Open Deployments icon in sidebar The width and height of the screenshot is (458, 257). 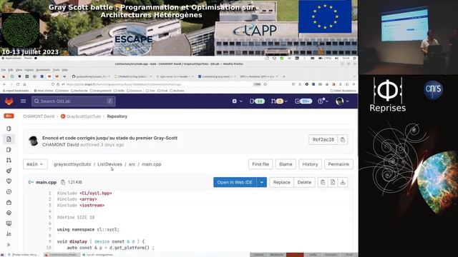pyautogui.click(x=9, y=192)
